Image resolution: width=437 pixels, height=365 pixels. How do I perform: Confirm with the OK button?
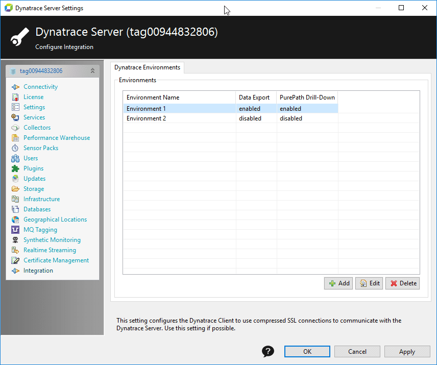click(x=307, y=352)
